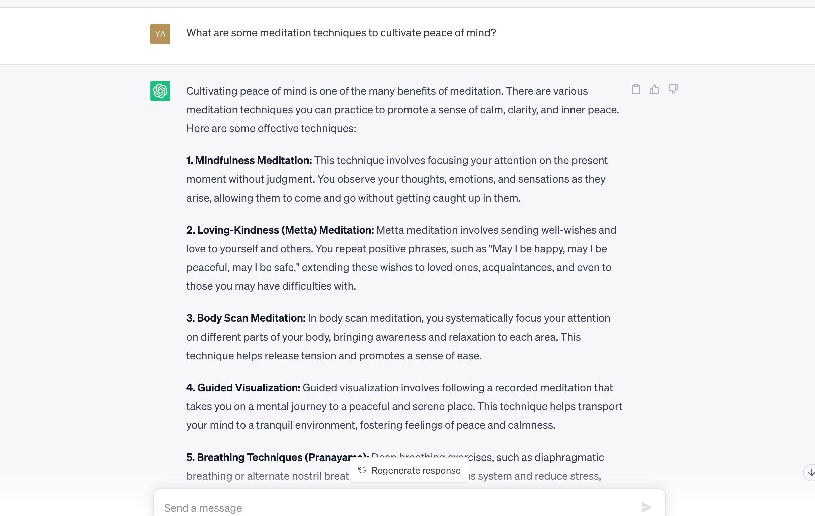Image resolution: width=815 pixels, height=516 pixels.
Task: Click the Body Scan Meditation heading
Action: pyautogui.click(x=245, y=318)
